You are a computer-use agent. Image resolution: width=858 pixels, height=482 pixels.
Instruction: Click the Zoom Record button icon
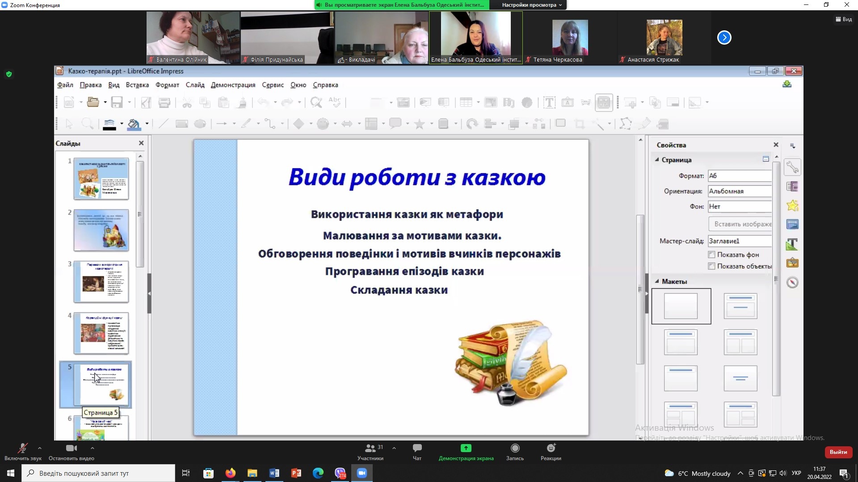(x=515, y=448)
